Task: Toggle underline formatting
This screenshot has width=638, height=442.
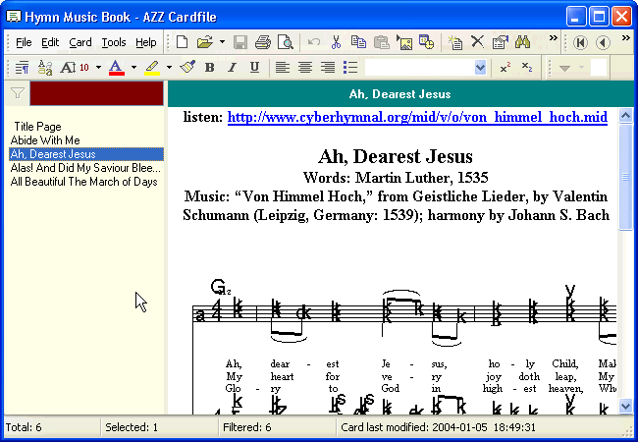Action: [255, 67]
